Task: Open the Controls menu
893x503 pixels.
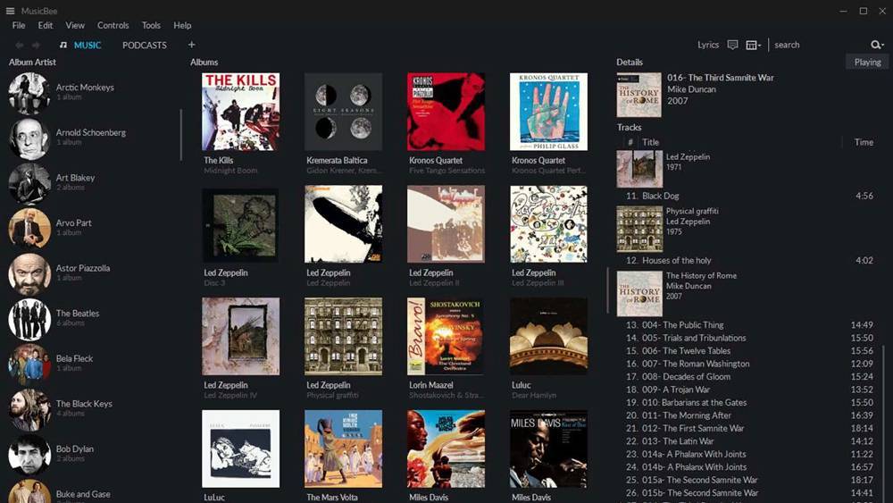Action: [113, 25]
